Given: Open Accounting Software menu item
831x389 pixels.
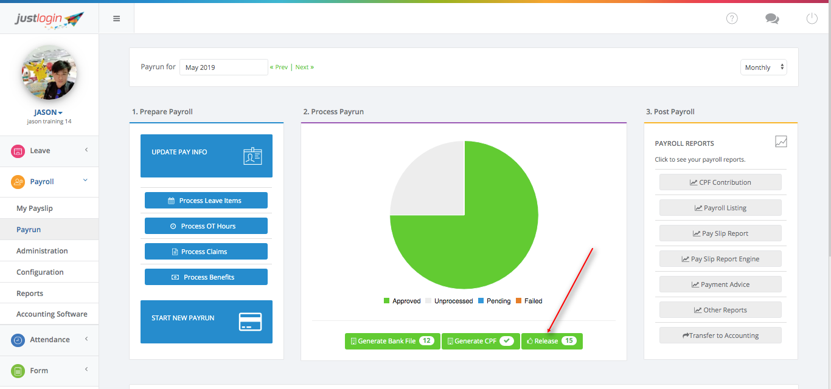Looking at the screenshot, I should click(49, 314).
